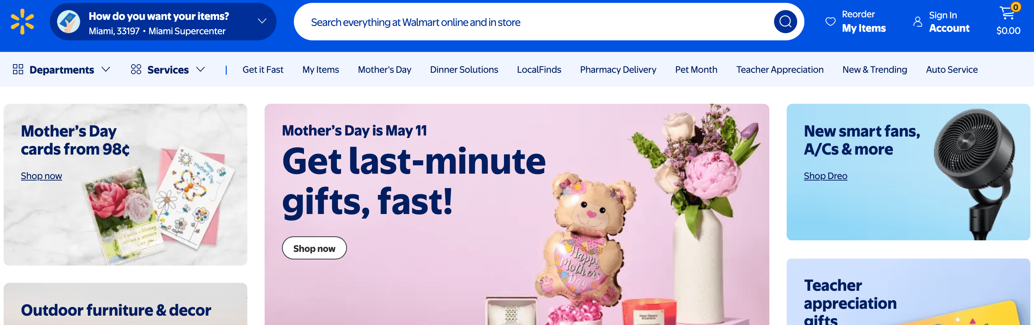Click the person Sign In account icon
1034x325 pixels.
pyautogui.click(x=918, y=22)
